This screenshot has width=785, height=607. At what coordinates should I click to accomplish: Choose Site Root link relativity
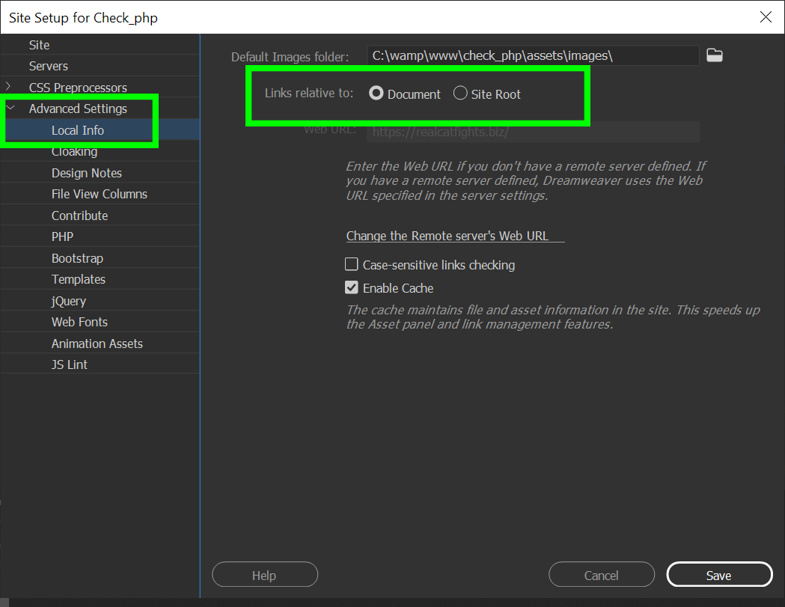(x=460, y=93)
